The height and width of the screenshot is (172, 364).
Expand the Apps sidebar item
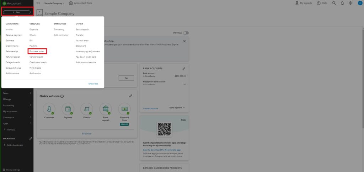tap(17, 123)
